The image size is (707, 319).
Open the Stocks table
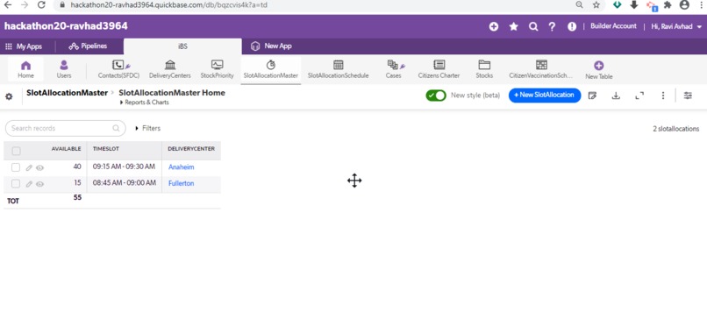coord(484,69)
